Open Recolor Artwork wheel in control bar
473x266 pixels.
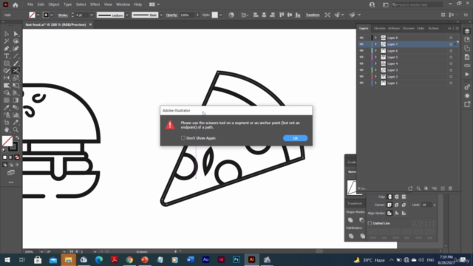click(231, 15)
